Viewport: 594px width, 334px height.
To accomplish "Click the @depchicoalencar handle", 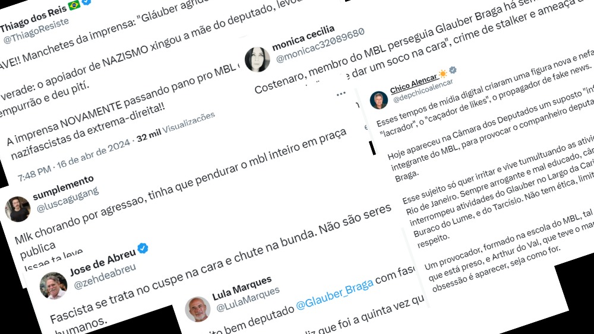I will [423, 91].
